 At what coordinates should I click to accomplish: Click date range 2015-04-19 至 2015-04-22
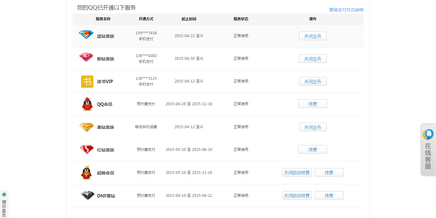[189, 196]
